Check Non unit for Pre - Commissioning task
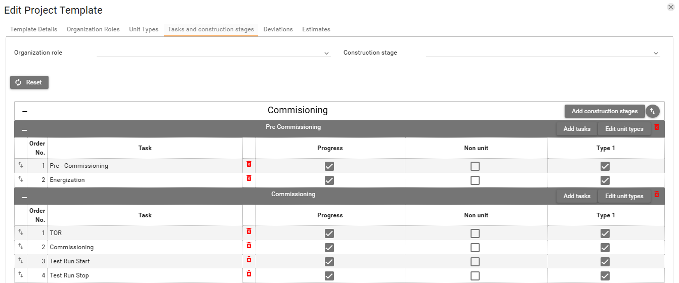Screen dimensions: 679x283 click(x=475, y=166)
